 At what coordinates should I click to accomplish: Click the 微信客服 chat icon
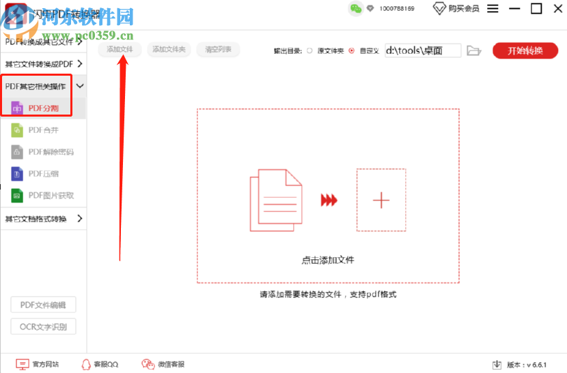pyautogui.click(x=148, y=364)
